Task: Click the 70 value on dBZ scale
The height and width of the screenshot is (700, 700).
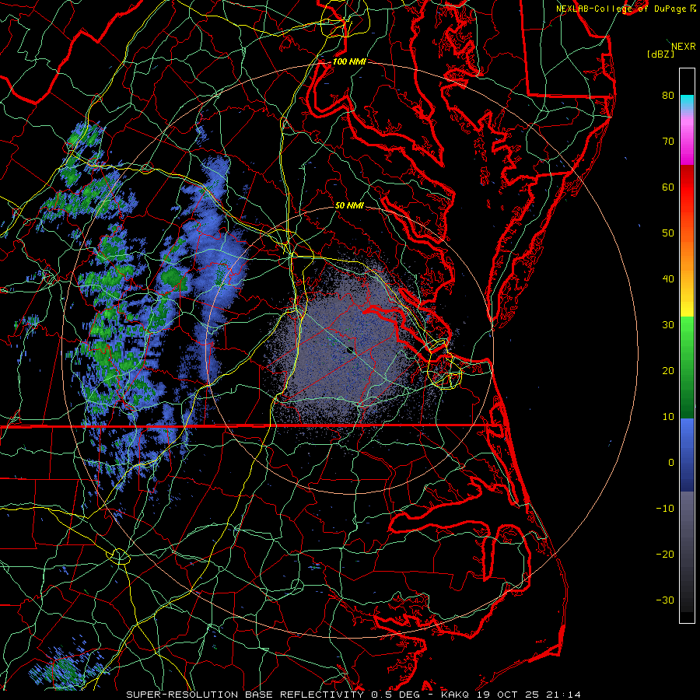Action: tap(668, 141)
